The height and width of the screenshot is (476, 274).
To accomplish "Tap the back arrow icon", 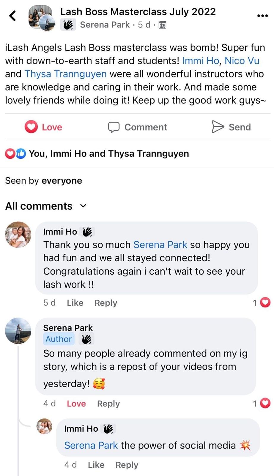I will (x=12, y=16).
